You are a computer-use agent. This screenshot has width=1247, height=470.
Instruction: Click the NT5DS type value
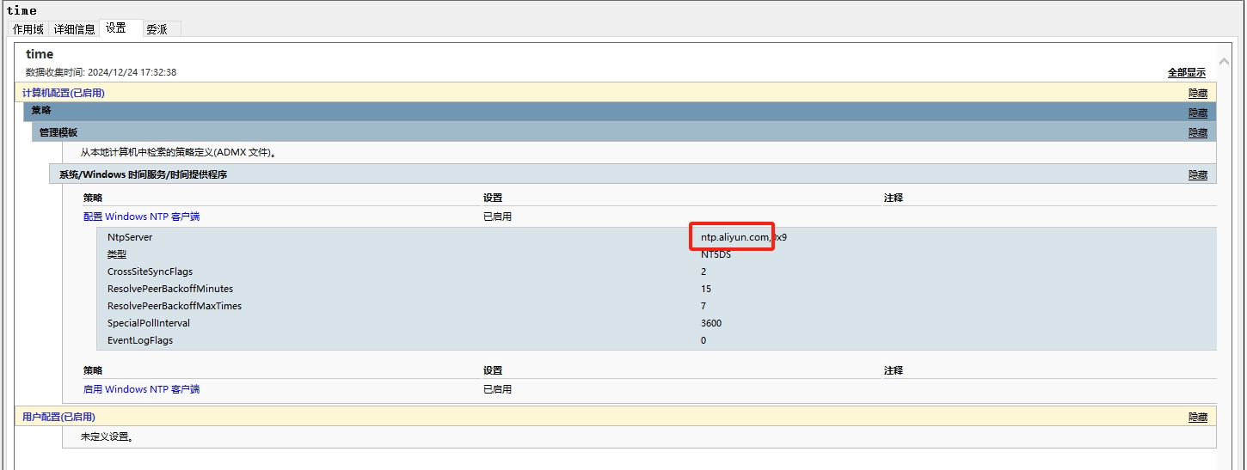pyautogui.click(x=716, y=254)
